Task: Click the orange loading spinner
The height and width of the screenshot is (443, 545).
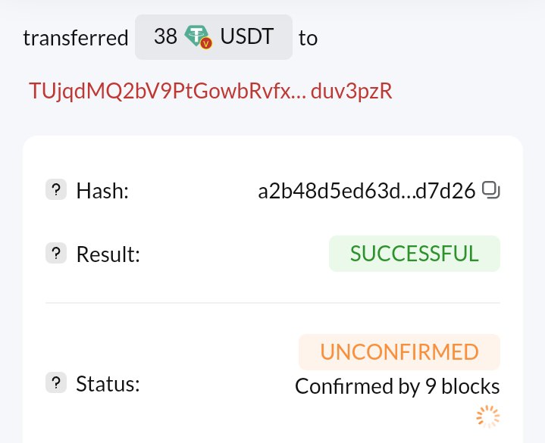Action: click(x=489, y=416)
